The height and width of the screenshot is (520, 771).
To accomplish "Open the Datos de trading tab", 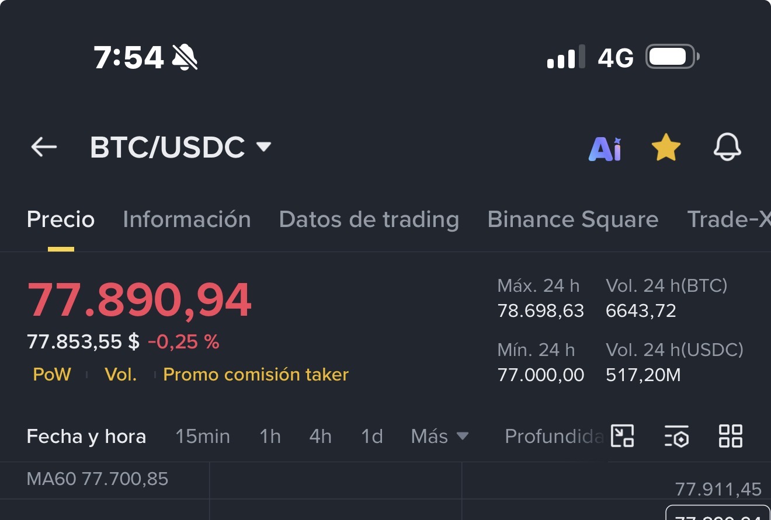I will (x=369, y=219).
